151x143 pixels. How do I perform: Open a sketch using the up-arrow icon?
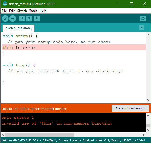(x=29, y=18)
